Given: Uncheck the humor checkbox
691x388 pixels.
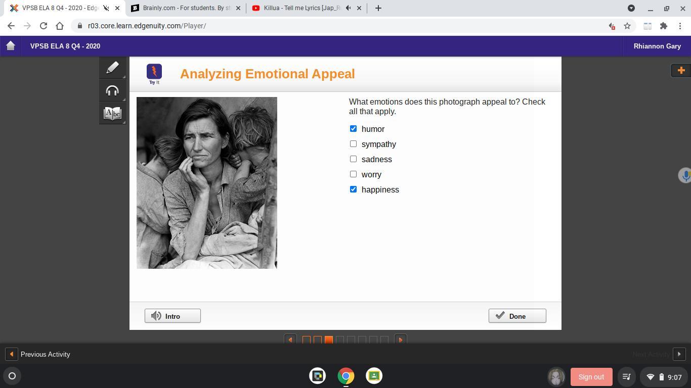Looking at the screenshot, I should tap(353, 129).
